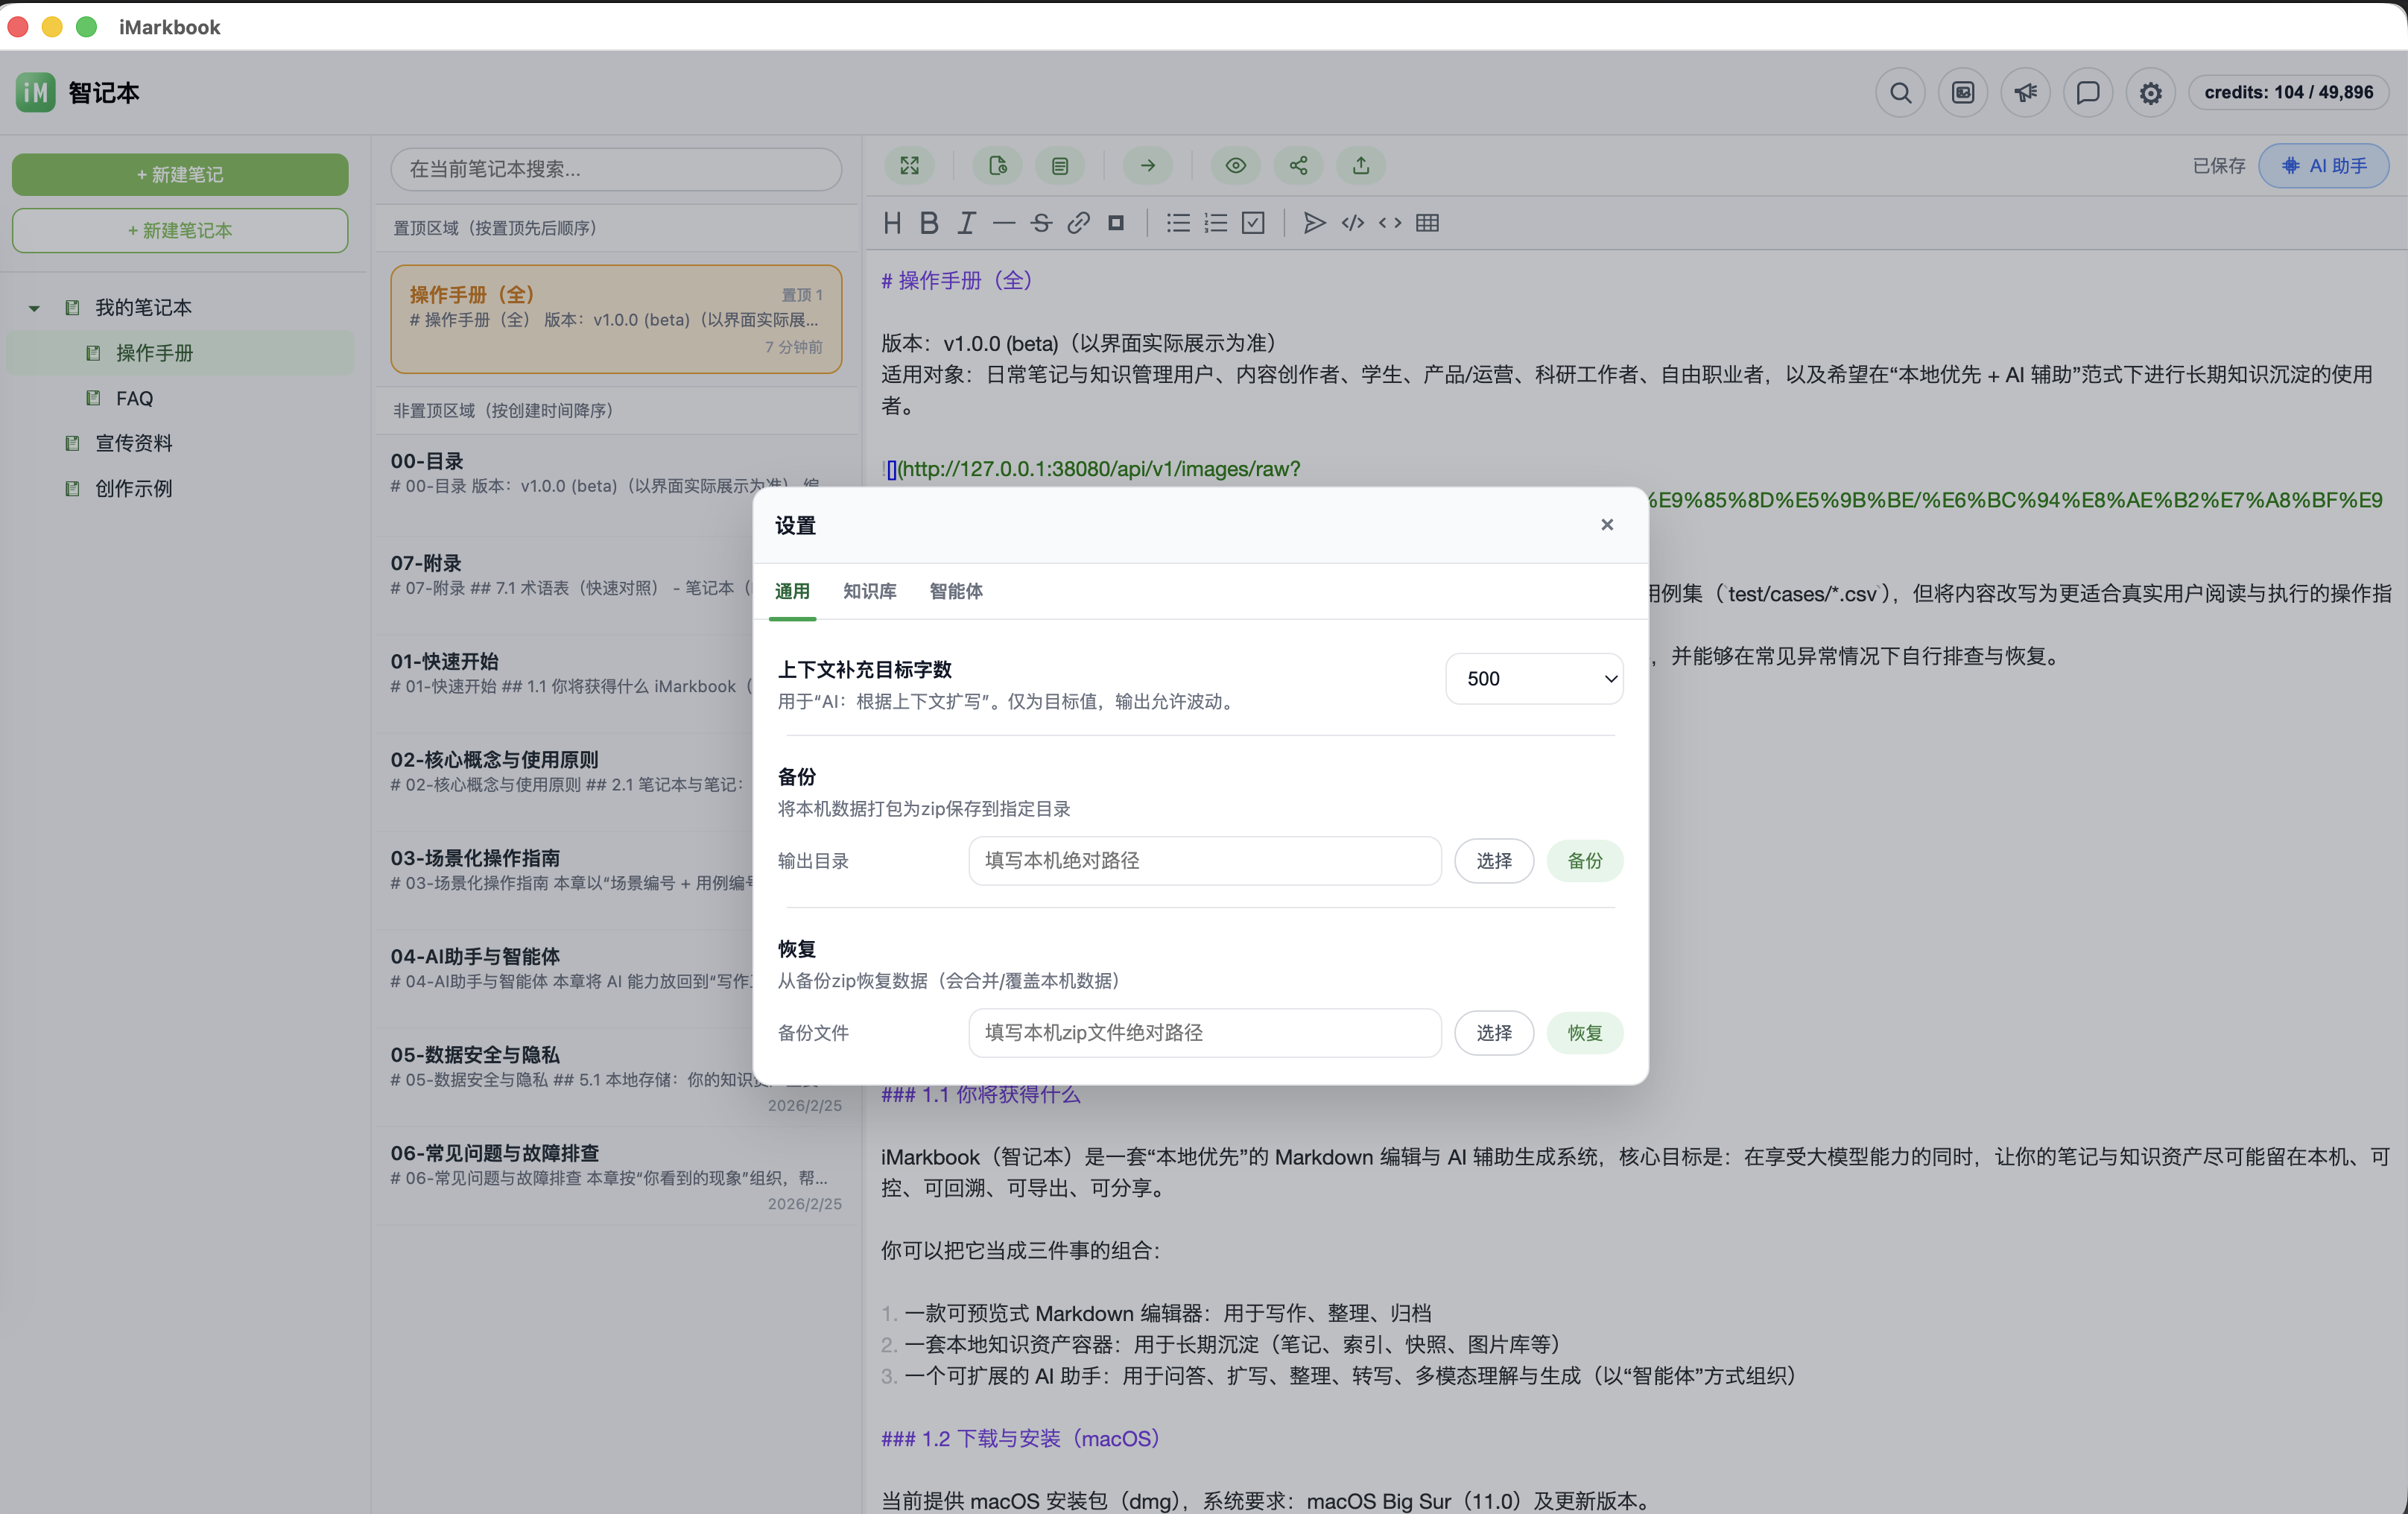Switch to the 知识库 tab in settings
Image resolution: width=2408 pixels, height=1514 pixels.
(x=869, y=591)
